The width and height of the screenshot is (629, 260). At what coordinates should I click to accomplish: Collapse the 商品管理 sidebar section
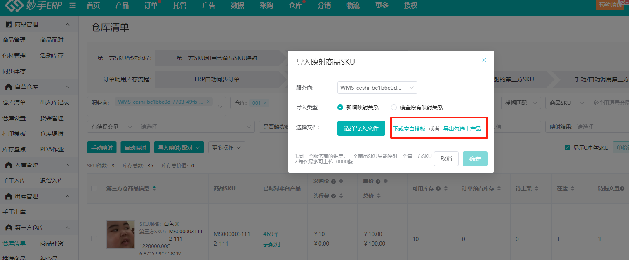tap(67, 24)
